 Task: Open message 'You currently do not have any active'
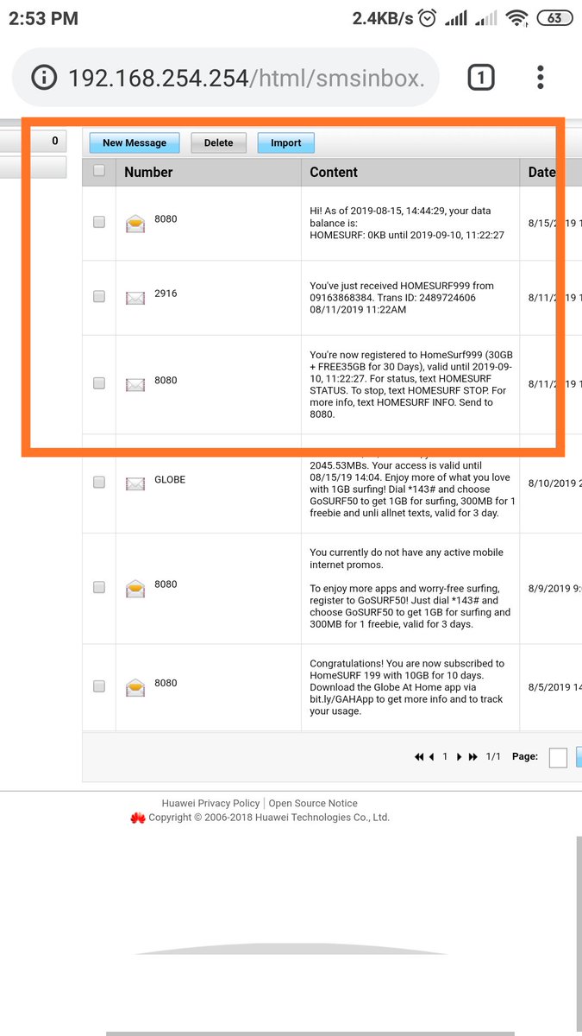coord(410,588)
